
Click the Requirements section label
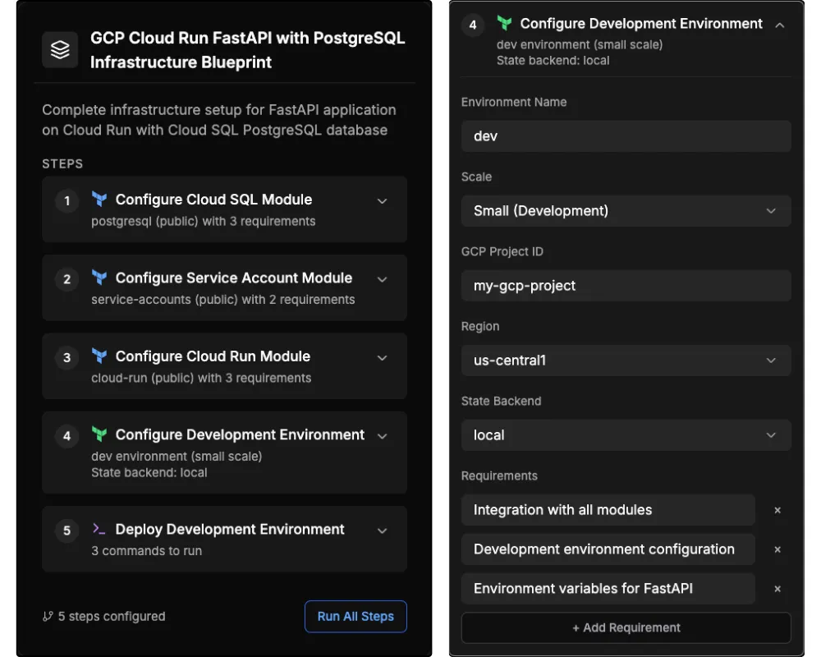click(x=499, y=476)
